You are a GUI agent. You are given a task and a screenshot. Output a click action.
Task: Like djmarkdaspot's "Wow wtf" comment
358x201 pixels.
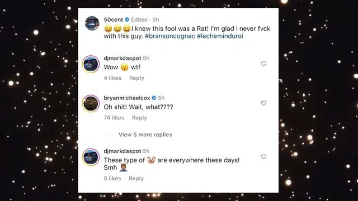(x=263, y=64)
